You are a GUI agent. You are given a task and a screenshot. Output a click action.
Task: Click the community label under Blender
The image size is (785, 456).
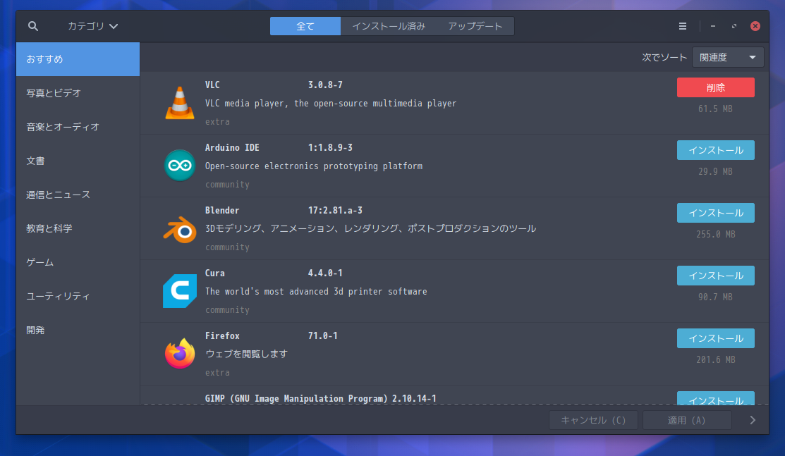coord(227,247)
